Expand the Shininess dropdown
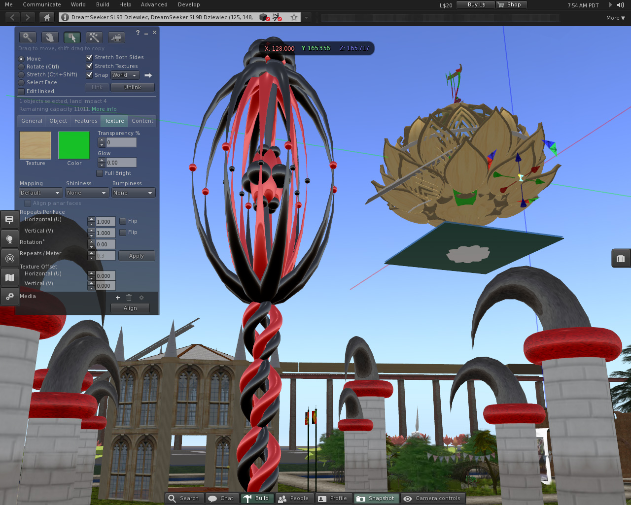The image size is (631, 505). (87, 193)
